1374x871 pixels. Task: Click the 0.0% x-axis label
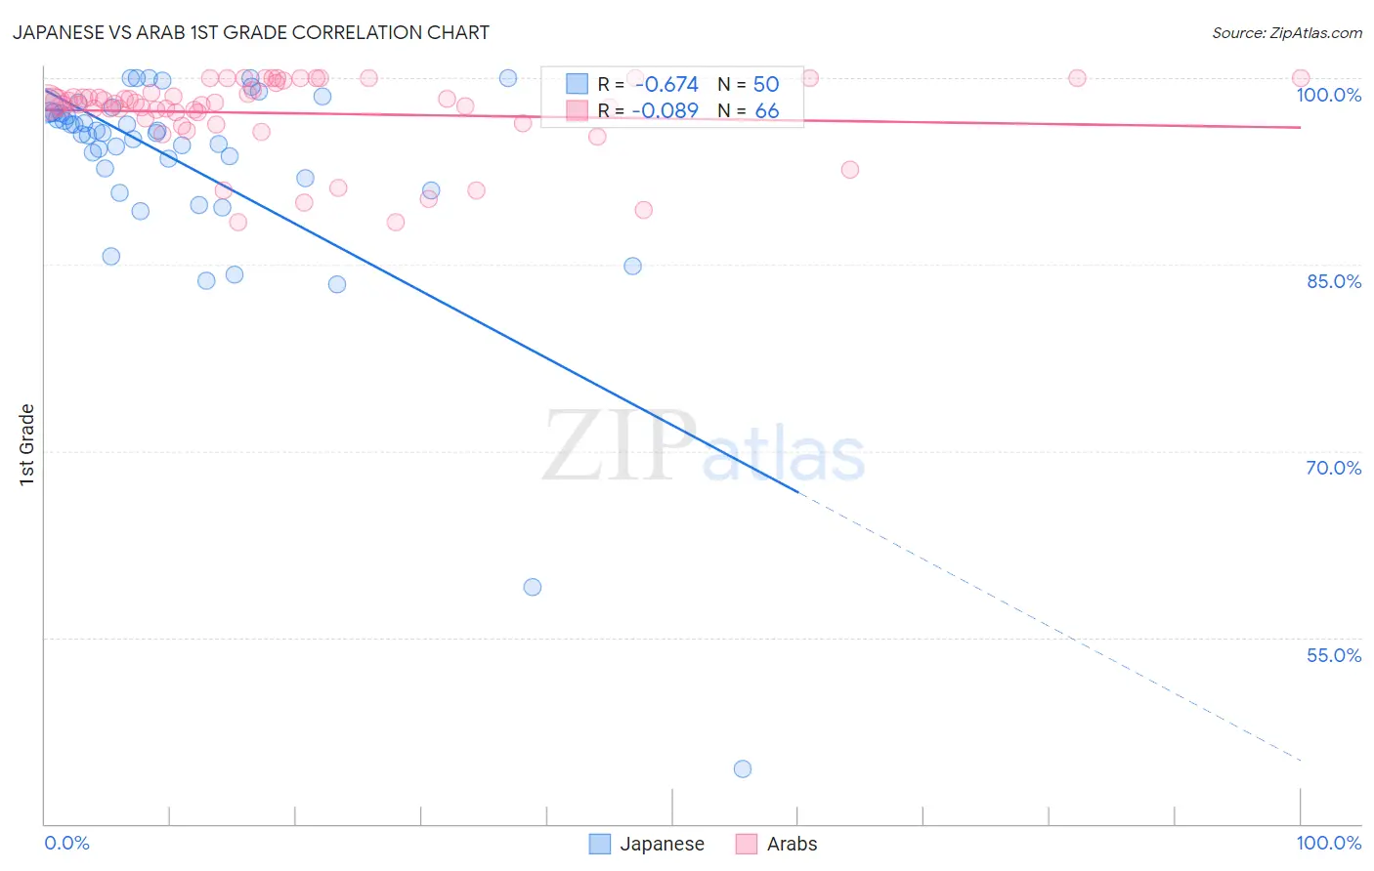click(66, 843)
